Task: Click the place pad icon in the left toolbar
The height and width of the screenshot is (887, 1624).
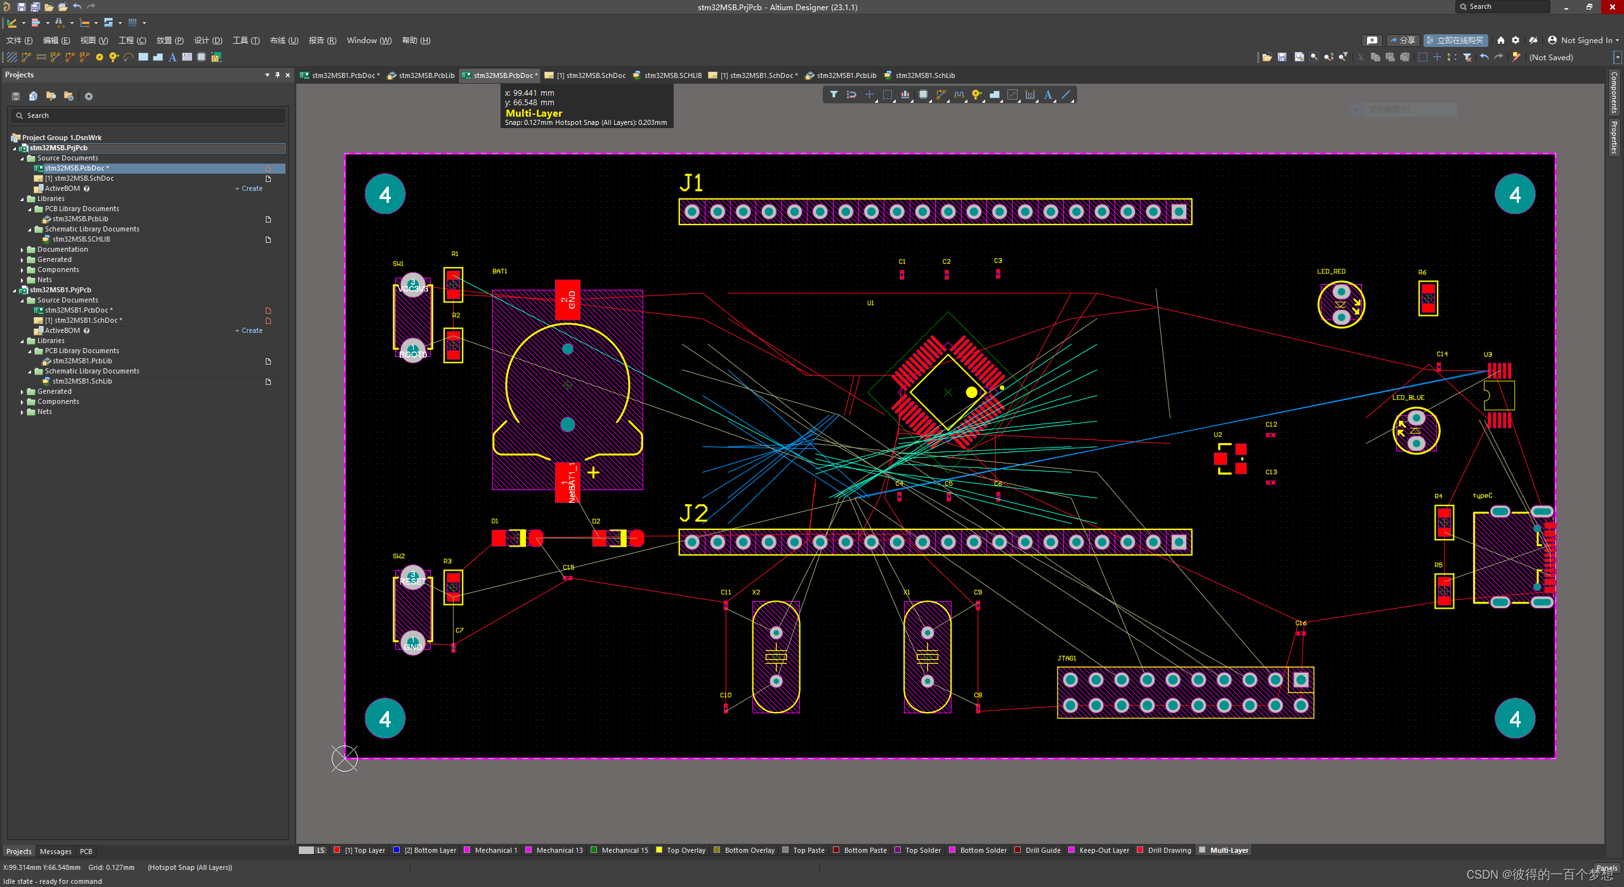Action: [100, 57]
